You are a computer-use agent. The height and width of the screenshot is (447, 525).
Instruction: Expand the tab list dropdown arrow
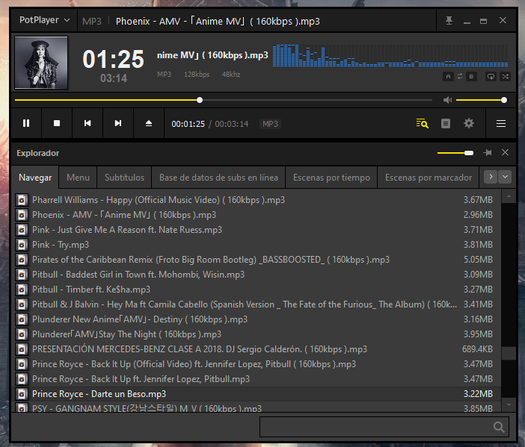pos(506,177)
